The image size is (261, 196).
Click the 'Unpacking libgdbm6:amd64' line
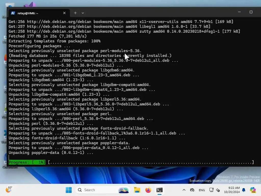(x=51, y=80)
